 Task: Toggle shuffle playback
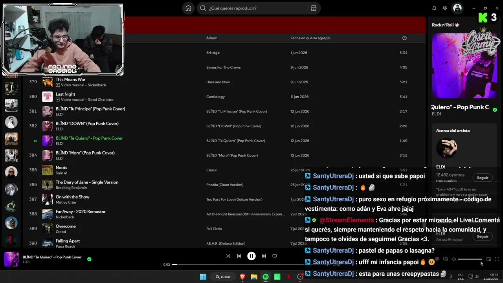228,256
